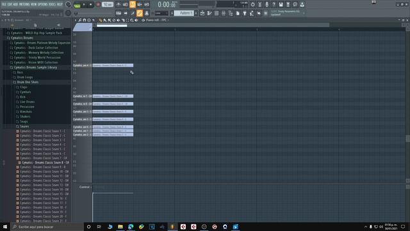Open 'Piano roll - FPC' target channel dropdown
Viewport: 410px width, 231px height.
tap(156, 20)
